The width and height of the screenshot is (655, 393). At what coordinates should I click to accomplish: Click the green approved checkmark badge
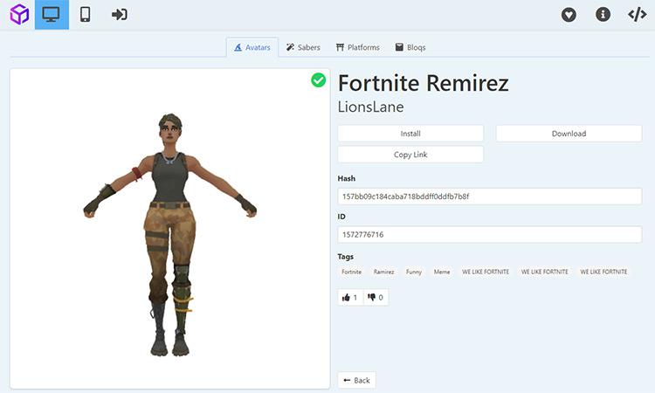318,79
